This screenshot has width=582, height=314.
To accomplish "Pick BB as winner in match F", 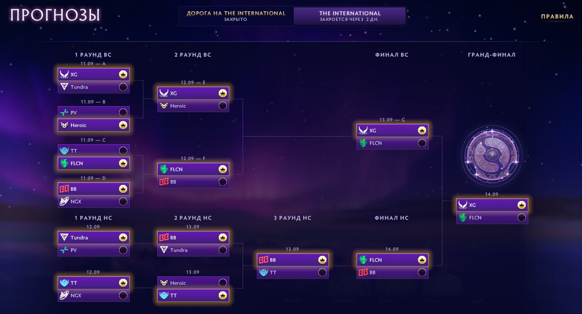I will [x=222, y=182].
